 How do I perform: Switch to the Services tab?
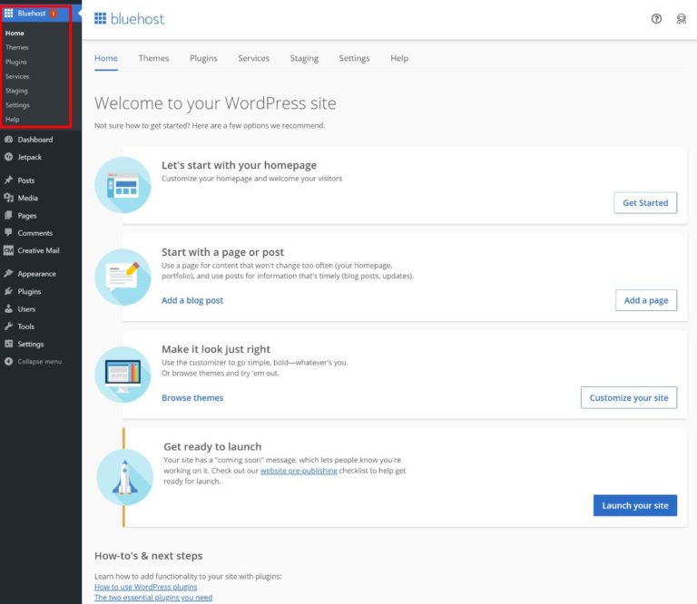click(253, 58)
